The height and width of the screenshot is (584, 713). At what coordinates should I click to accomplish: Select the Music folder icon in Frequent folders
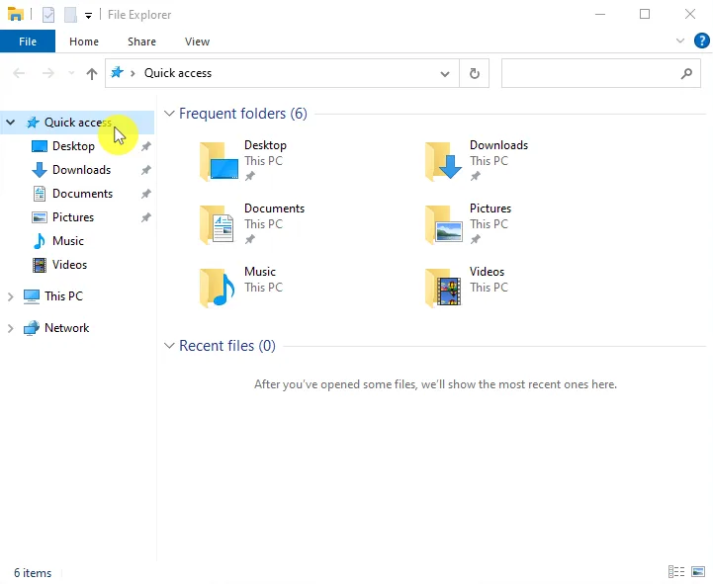pos(217,288)
